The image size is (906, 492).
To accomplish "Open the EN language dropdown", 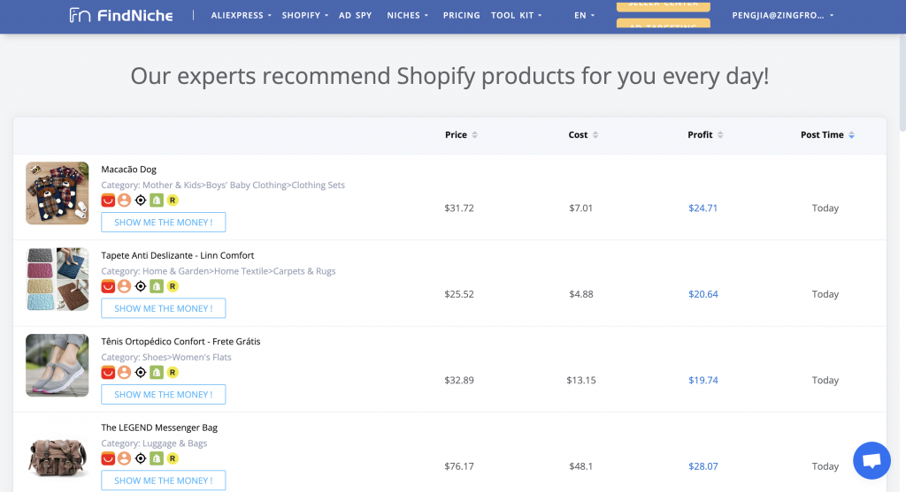I will (x=584, y=16).
